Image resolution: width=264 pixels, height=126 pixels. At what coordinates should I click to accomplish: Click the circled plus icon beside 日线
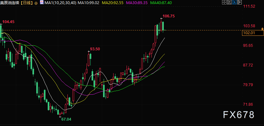point(36,3)
